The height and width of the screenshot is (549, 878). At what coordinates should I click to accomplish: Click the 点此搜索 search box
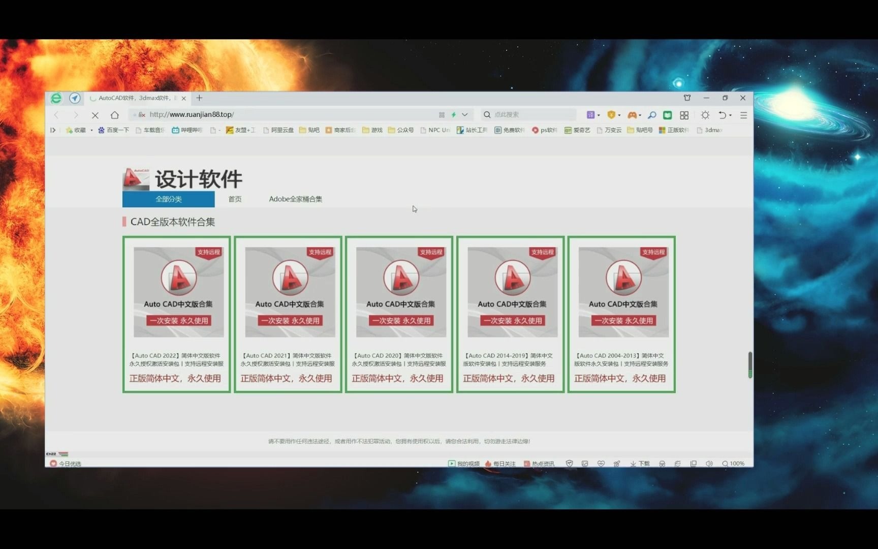(x=528, y=115)
